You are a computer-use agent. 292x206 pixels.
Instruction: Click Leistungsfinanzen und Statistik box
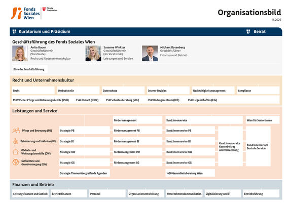coord(30,193)
